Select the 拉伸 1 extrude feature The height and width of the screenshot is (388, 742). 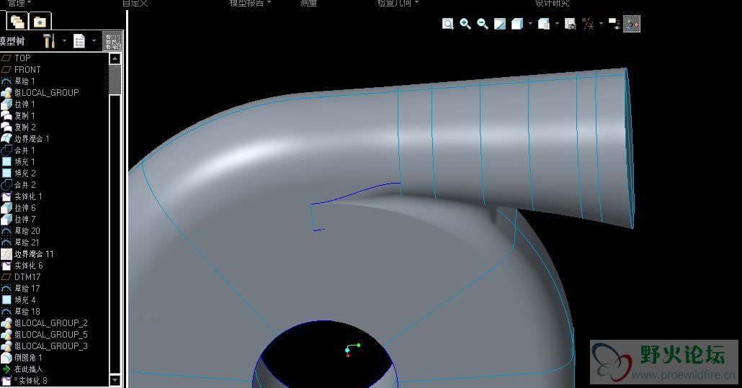coord(18,104)
